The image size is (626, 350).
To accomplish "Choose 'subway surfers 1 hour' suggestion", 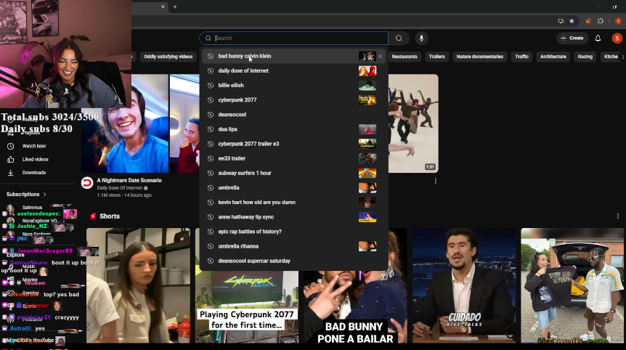I will pyautogui.click(x=244, y=173).
